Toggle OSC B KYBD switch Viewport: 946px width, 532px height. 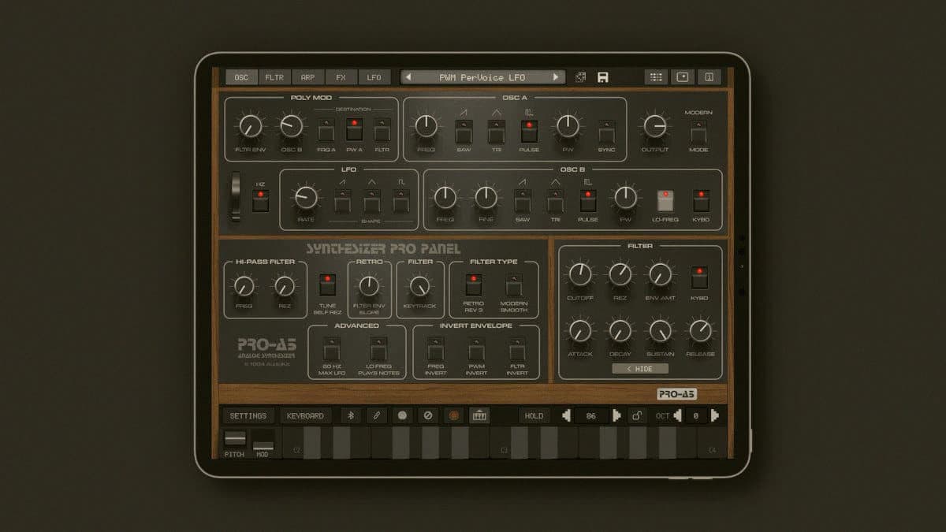701,201
